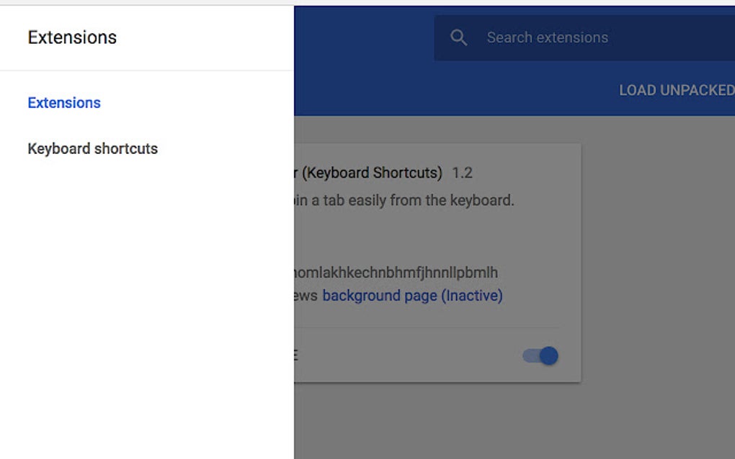
Task: Open the Keyboard shortcuts page
Action: coord(93,148)
